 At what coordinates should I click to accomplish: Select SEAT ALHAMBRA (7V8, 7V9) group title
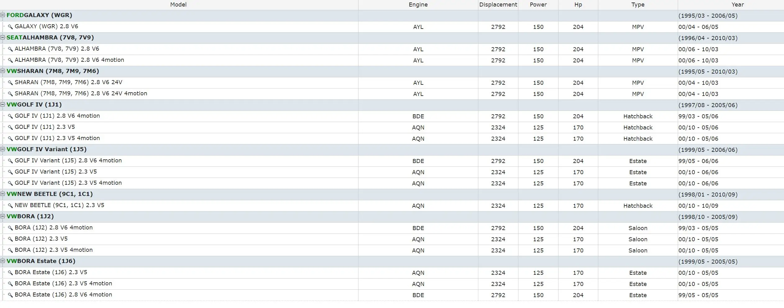click(50, 38)
